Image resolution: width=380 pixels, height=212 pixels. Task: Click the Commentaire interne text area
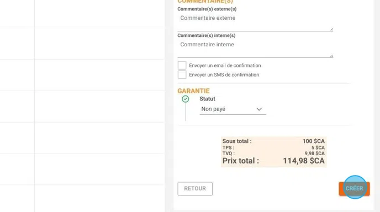coord(255,49)
